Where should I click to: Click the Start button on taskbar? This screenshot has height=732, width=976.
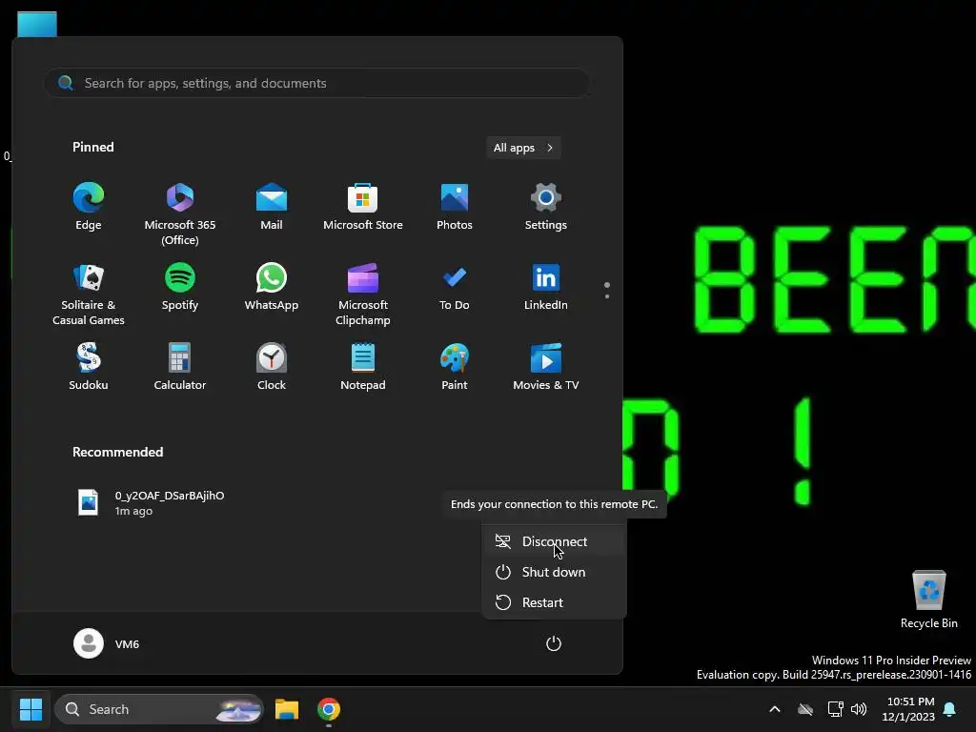coord(30,709)
